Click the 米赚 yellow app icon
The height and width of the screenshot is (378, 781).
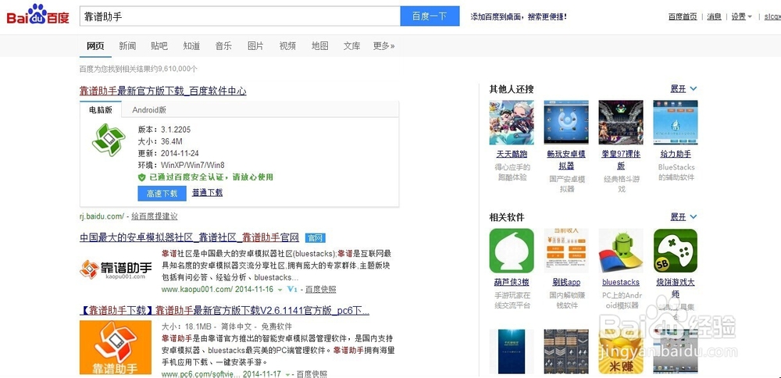[x=621, y=351]
